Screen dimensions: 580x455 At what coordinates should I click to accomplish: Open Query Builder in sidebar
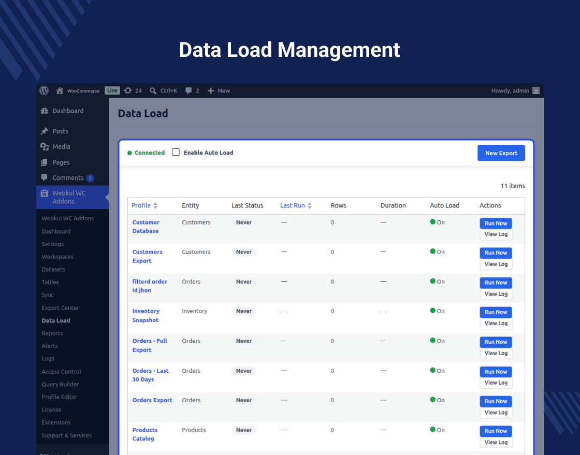pyautogui.click(x=60, y=384)
